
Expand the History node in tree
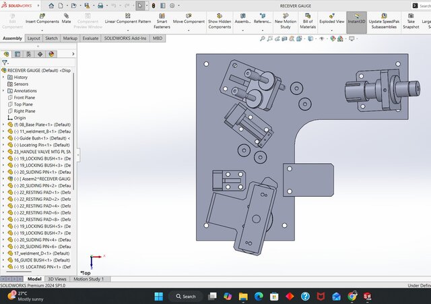tap(3, 78)
